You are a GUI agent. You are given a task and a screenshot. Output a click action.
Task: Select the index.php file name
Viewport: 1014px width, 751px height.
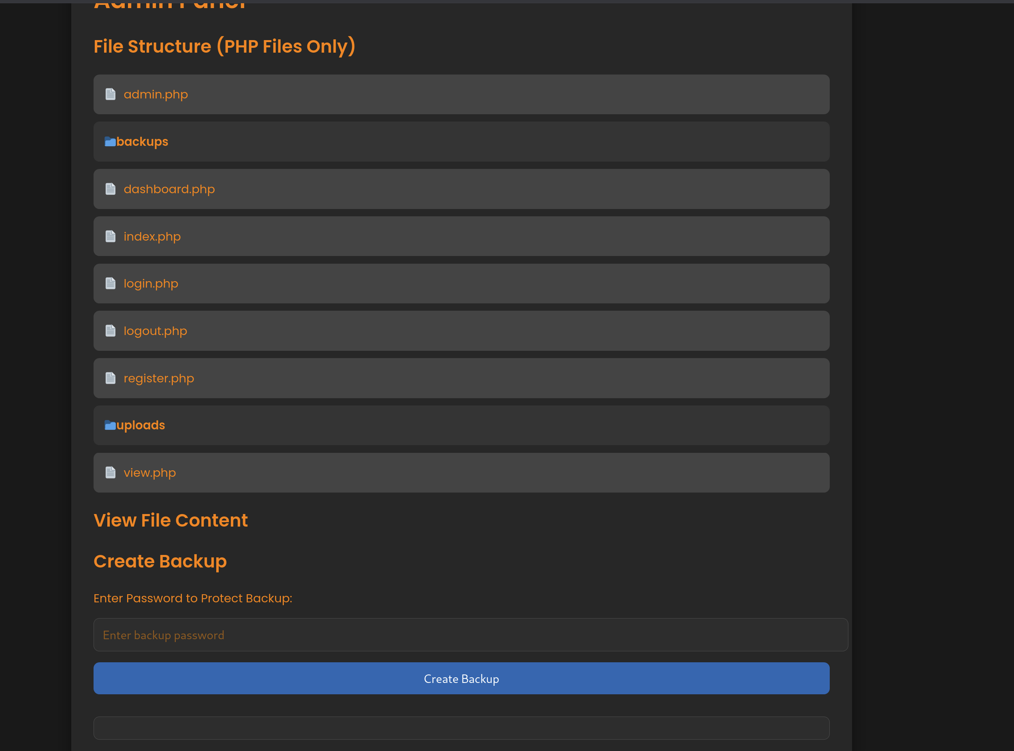tap(152, 237)
